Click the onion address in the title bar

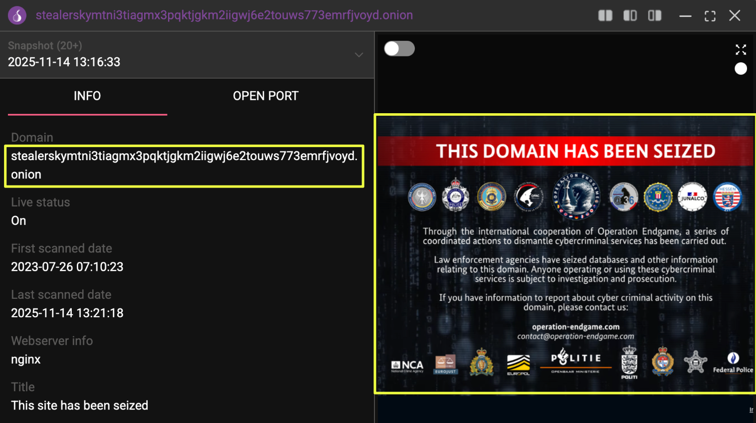tap(224, 15)
